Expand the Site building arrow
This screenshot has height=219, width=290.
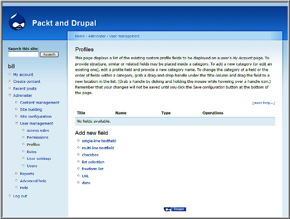coord(16,109)
